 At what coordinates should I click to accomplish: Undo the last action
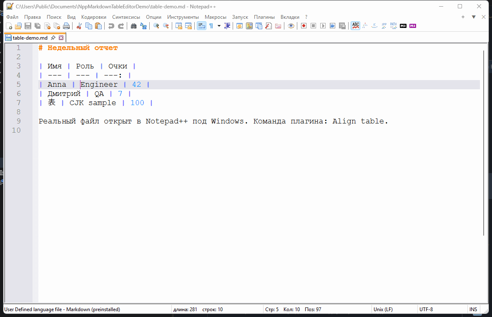pyautogui.click(x=111, y=26)
